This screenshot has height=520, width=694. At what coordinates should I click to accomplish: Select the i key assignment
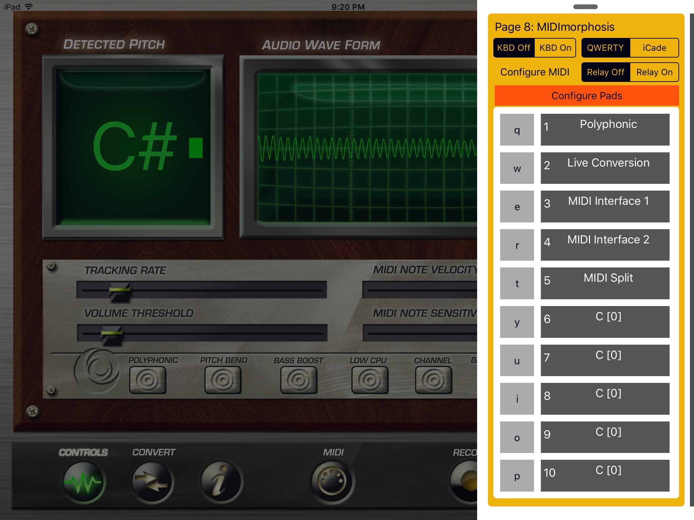pos(517,399)
